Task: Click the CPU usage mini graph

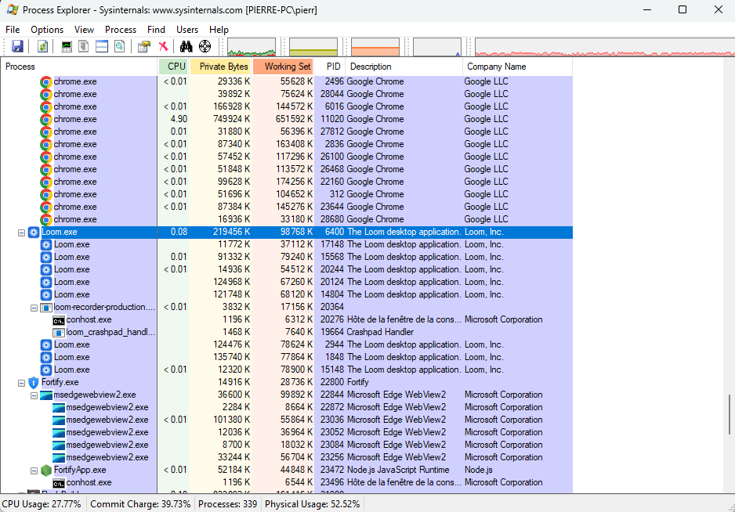Action: [x=252, y=47]
